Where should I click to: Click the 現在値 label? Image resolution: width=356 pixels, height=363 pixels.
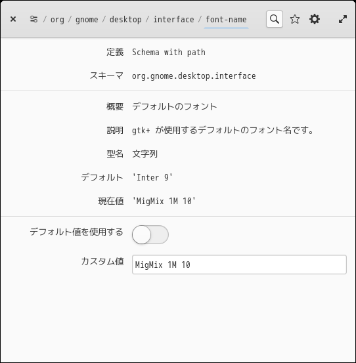(x=111, y=201)
